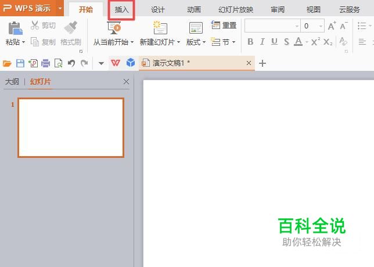The width and height of the screenshot is (374, 267).
Task: Switch to 大纲 outline view
Action: 12,82
